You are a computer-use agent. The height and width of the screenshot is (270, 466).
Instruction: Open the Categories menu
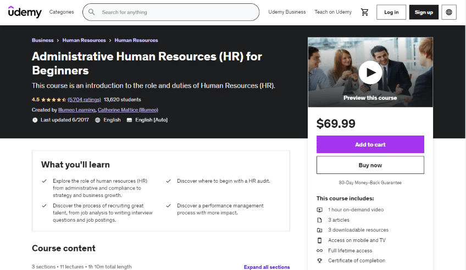[62, 12]
